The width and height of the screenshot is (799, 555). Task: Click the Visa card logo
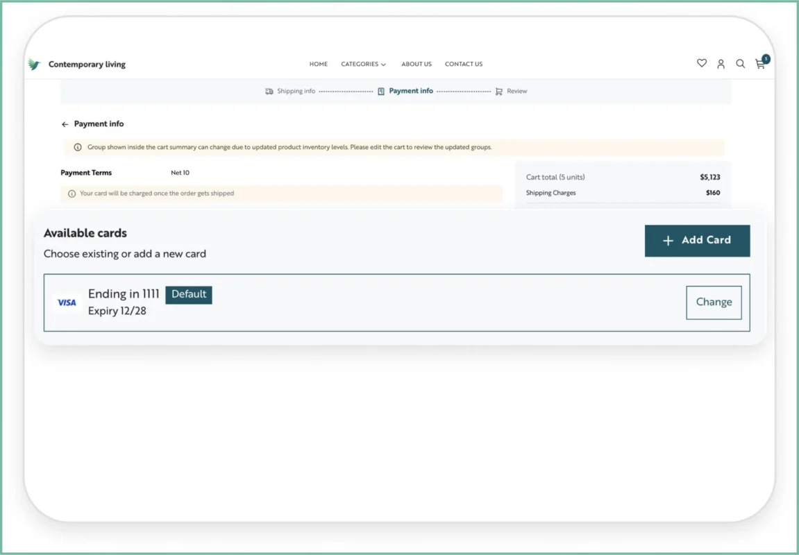67,302
